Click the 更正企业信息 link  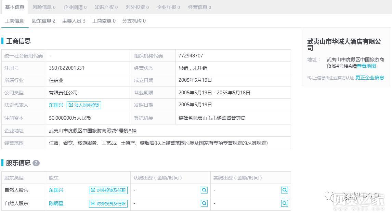point(369,78)
